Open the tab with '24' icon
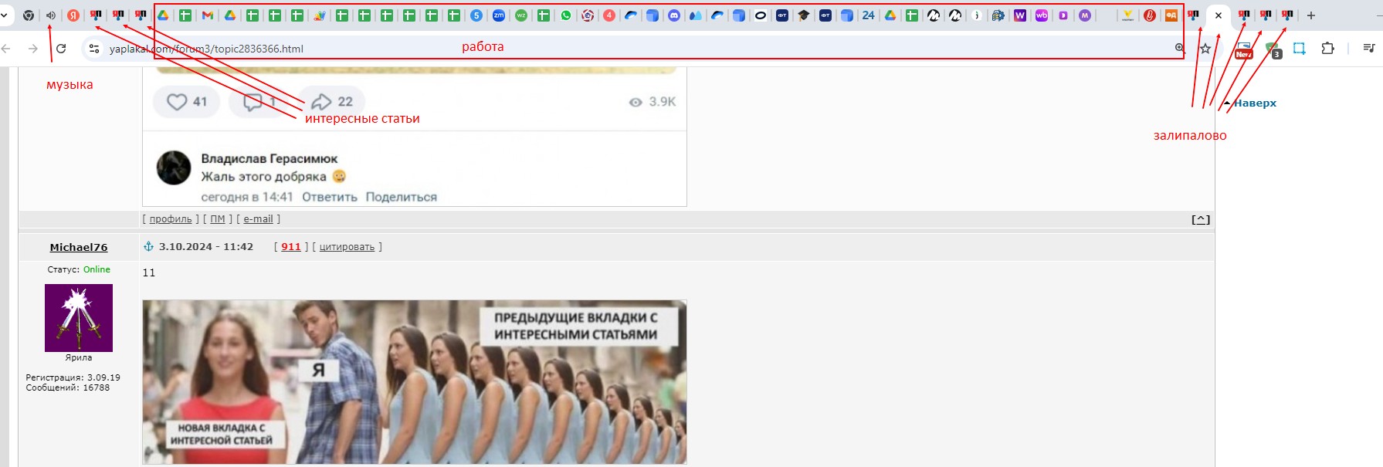Screen dimensions: 1383x467 pyautogui.click(x=869, y=15)
